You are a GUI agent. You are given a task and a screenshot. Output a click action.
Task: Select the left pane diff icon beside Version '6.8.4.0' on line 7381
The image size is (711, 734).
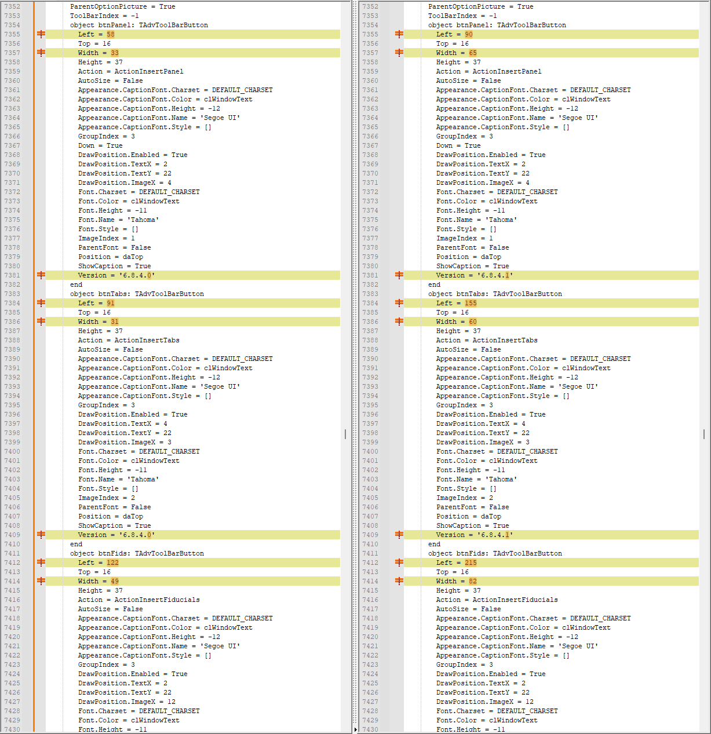[41, 275]
